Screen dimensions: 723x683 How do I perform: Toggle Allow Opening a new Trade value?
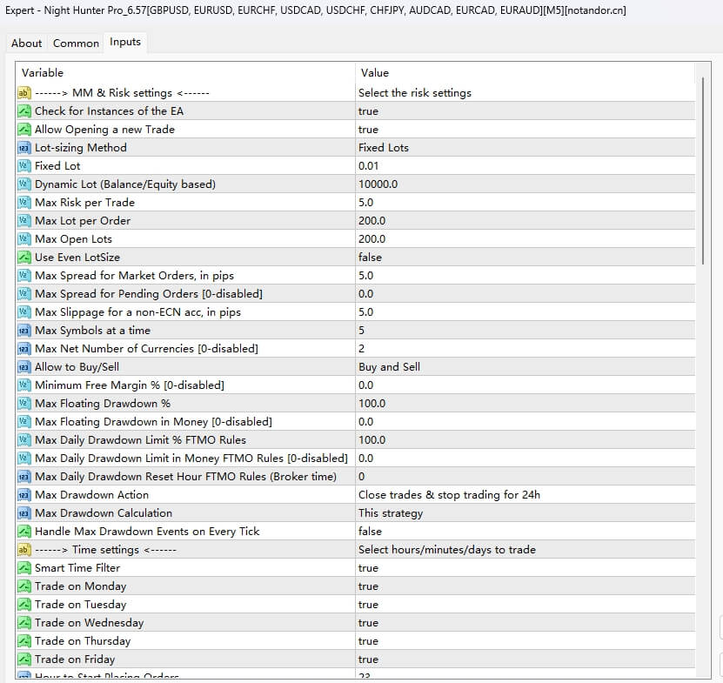coord(526,130)
